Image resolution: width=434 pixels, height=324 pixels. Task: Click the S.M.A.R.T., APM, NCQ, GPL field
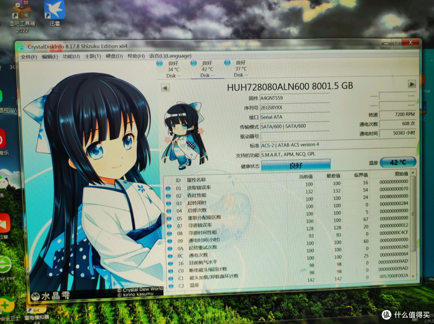[338, 154]
